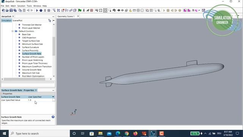243x137 pixels.
Task: Open the Mesh menu
Action: point(13,6)
